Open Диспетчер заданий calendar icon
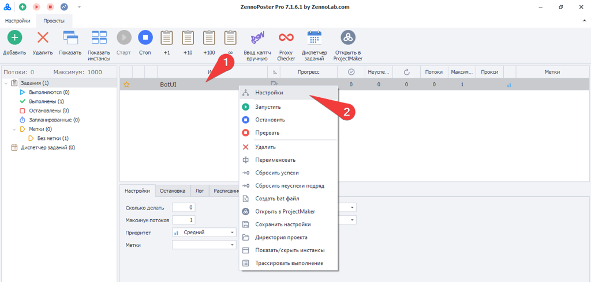 [315, 38]
